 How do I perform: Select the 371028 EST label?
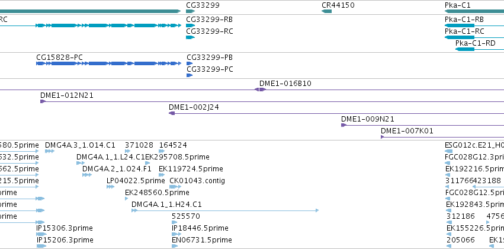pos(139,145)
